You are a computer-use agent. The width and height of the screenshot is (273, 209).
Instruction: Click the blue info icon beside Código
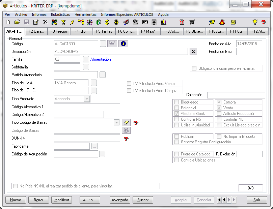coord(123,43)
